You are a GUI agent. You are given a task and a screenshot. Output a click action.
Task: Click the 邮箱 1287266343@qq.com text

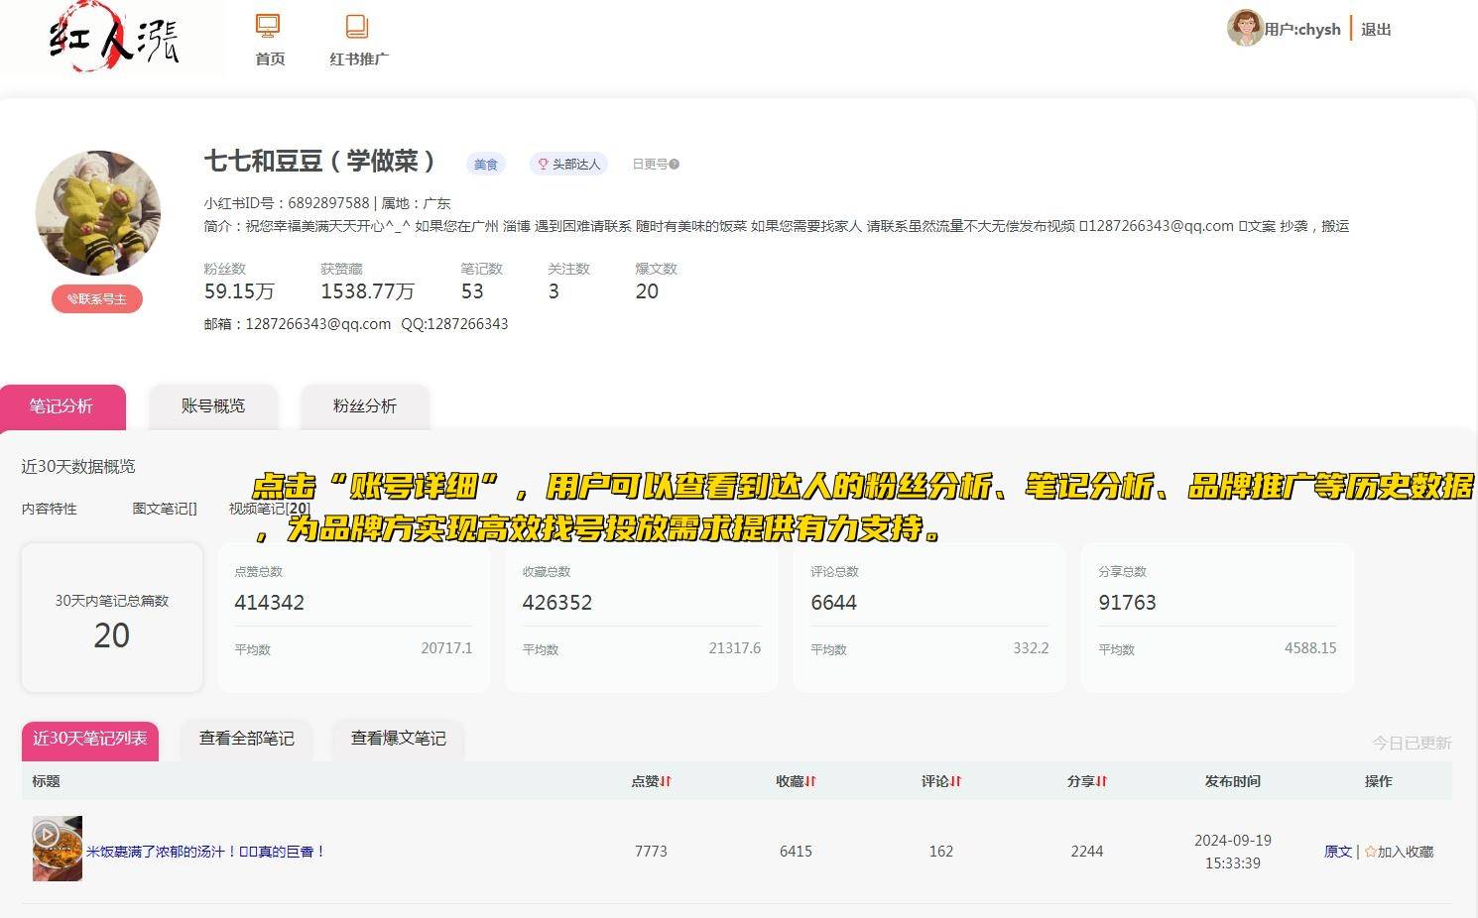coord(298,324)
